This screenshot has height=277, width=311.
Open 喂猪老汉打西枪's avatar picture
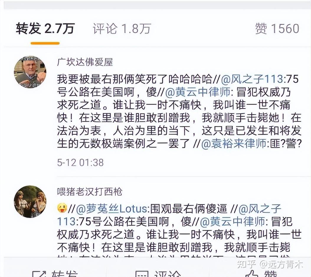[30, 201]
